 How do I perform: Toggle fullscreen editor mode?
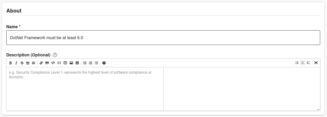pyautogui.click(x=316, y=63)
